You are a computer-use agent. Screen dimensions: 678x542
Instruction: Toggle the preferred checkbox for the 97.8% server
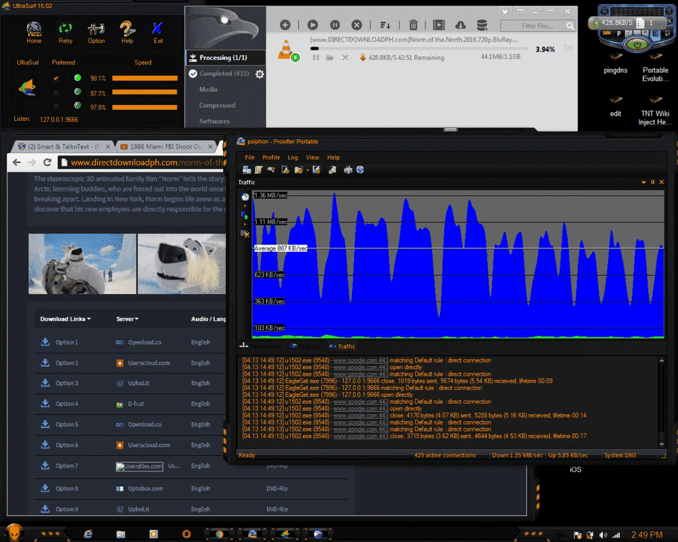pos(56,106)
